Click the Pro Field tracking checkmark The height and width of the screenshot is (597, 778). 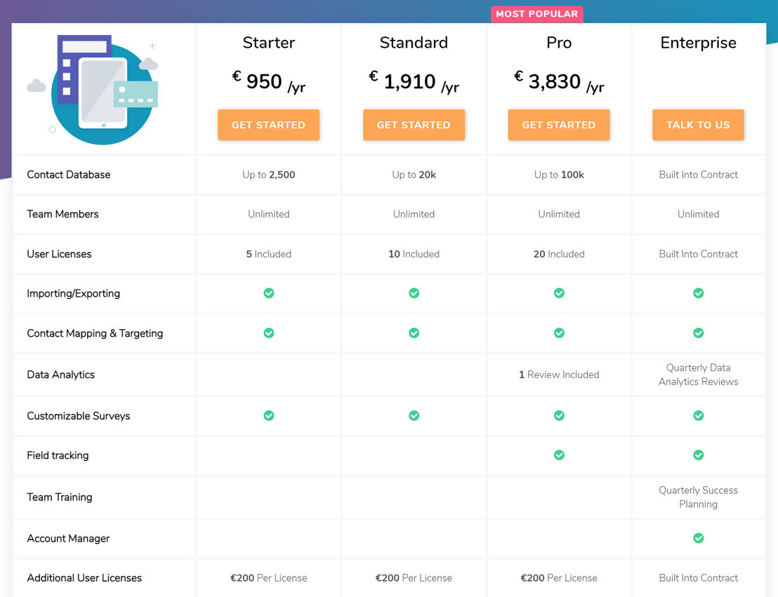tap(559, 455)
